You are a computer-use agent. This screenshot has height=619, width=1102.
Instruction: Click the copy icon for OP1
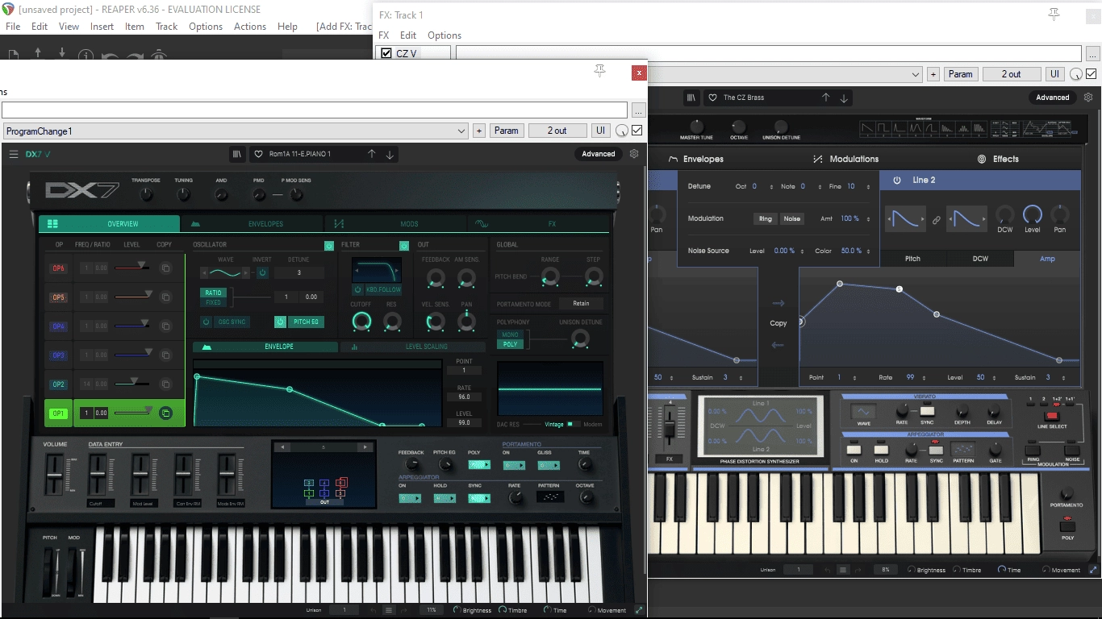click(165, 413)
